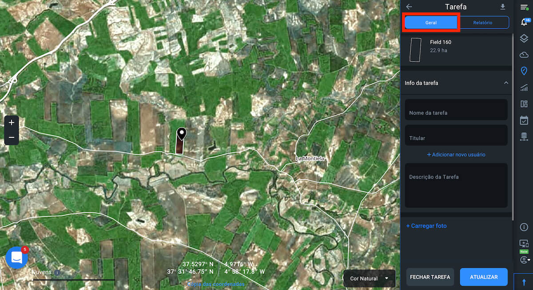Select the scouting location pin icon

pos(524,71)
